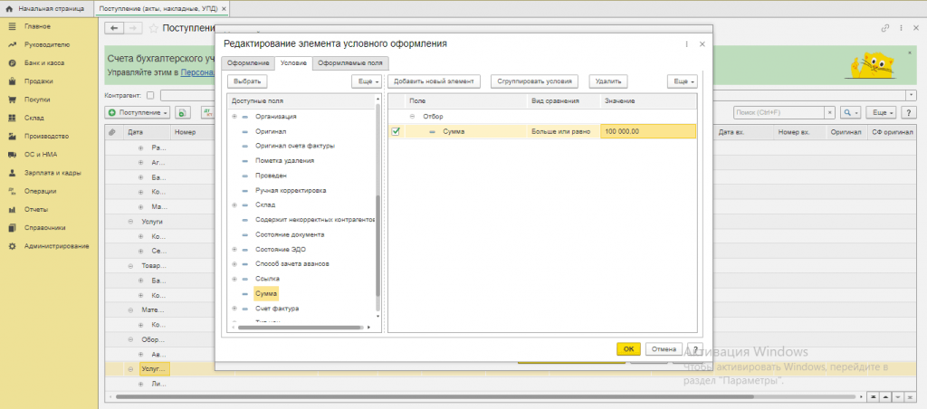Click the Поиск (Ctrl+F) search field
Image resolution: width=927 pixels, height=409 pixels.
click(779, 112)
